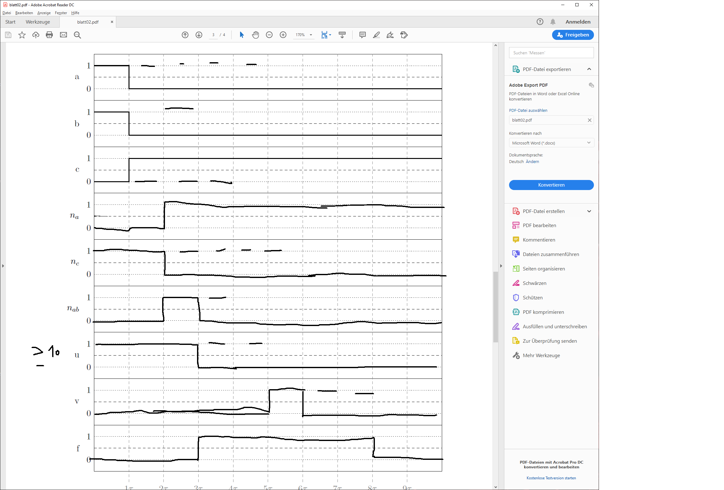Click the PDF-Datei auswählen link
Screen dimensions: 724x490
(x=528, y=110)
